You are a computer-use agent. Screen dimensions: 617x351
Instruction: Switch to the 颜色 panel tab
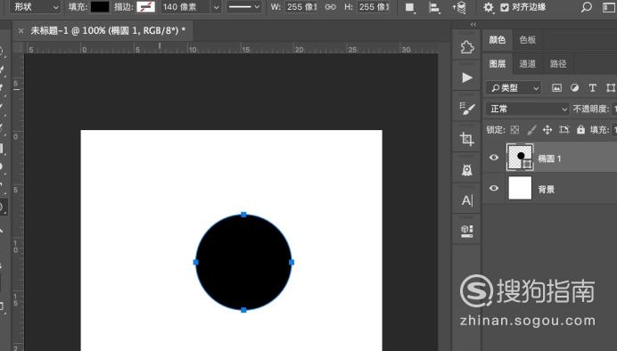pos(498,40)
